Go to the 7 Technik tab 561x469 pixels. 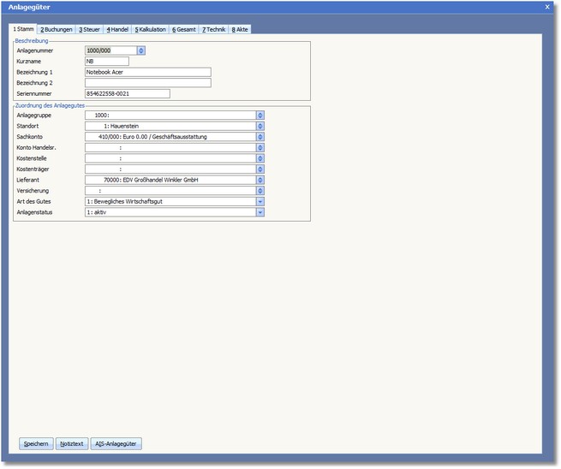(214, 29)
